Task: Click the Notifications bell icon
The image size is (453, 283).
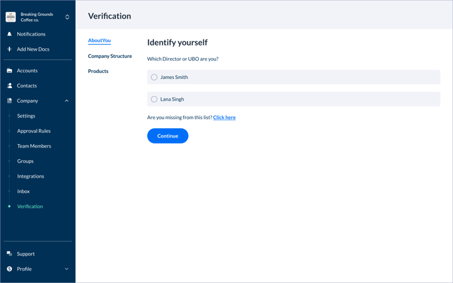Action: coord(9,34)
